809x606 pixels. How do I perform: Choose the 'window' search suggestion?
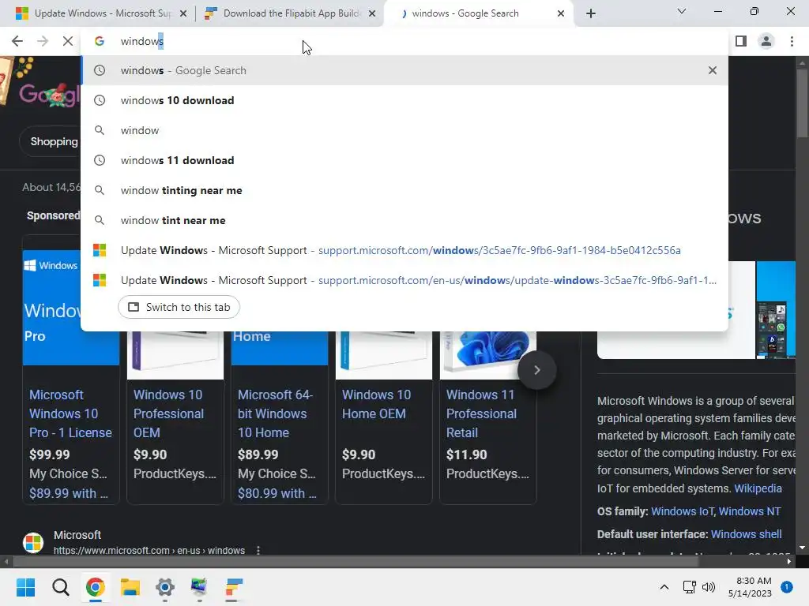tap(404, 130)
